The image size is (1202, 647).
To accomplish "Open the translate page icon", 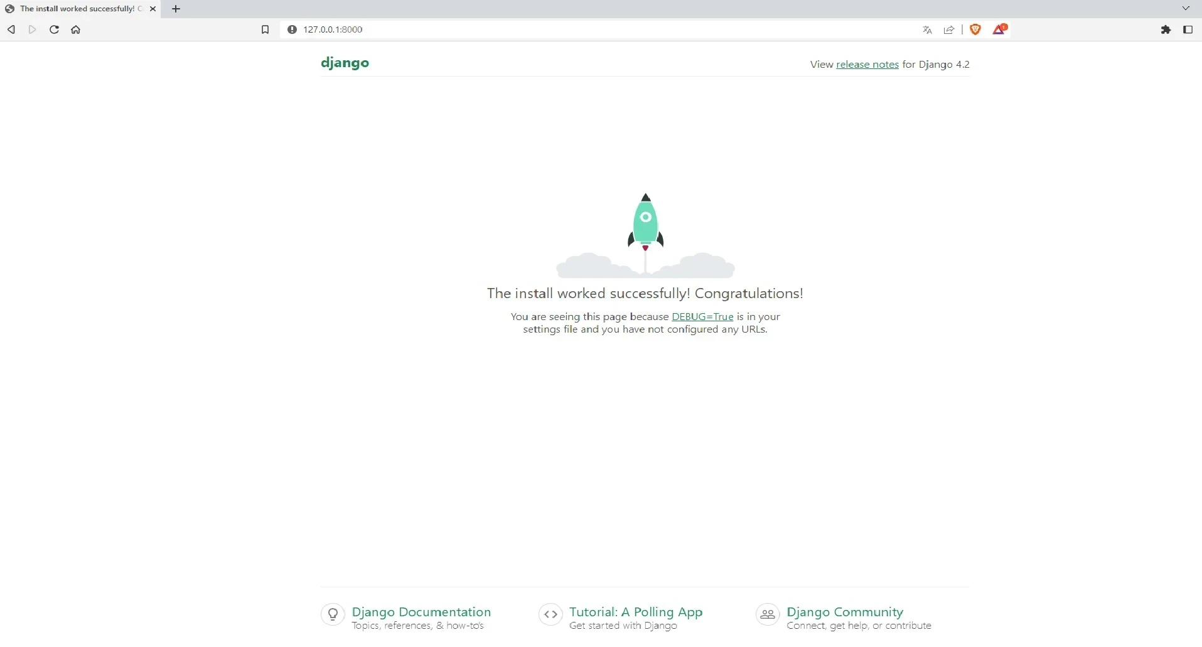I will [x=927, y=29].
